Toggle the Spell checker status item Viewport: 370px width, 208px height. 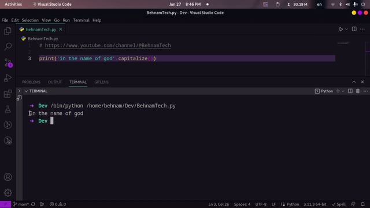[x=339, y=204]
